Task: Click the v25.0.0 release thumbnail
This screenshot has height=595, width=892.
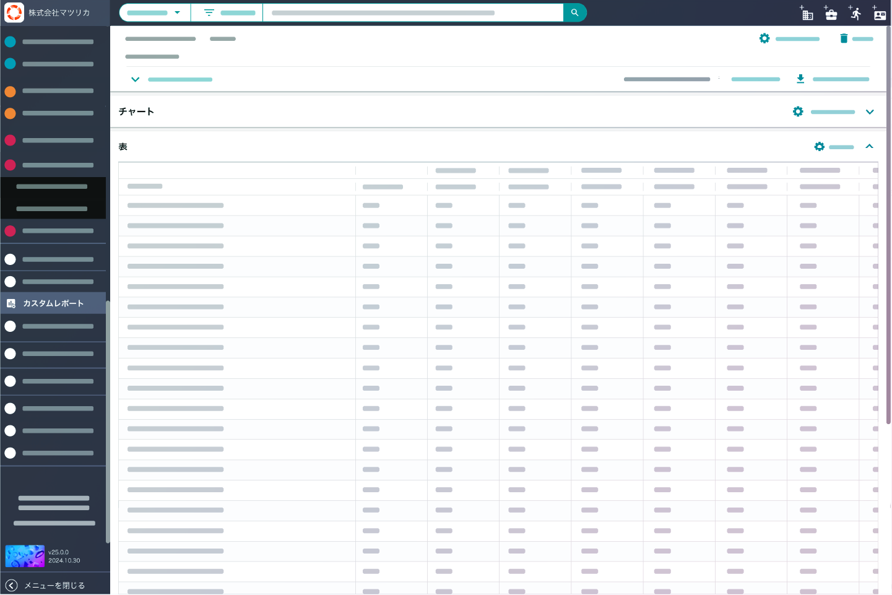Action: [25, 556]
